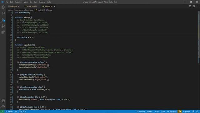Change Spaces: 2 indentation setting
The height and width of the screenshot is (113, 200).
(150, 111)
